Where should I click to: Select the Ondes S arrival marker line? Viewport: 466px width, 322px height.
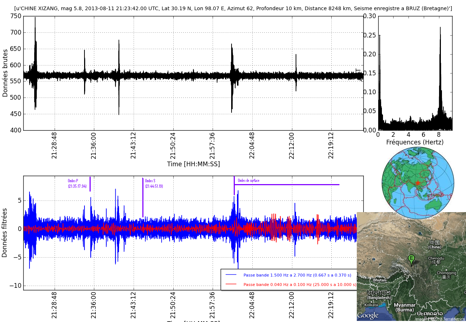[143, 196]
